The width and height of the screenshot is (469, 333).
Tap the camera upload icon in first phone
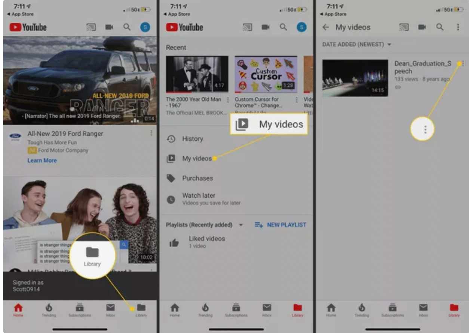tap(109, 27)
